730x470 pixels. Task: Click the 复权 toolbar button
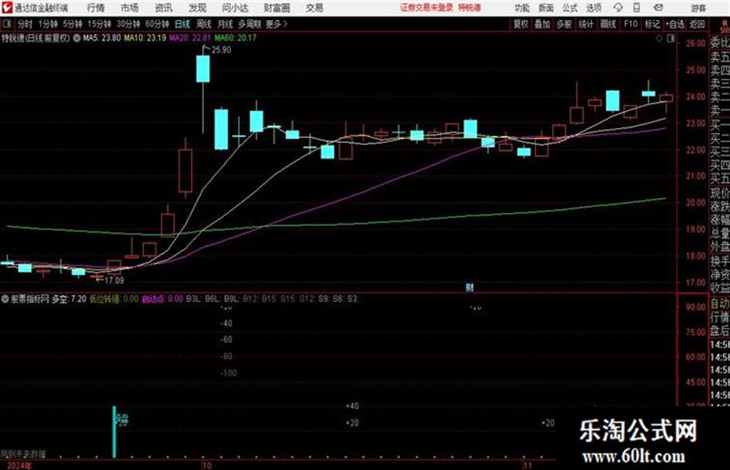521,24
